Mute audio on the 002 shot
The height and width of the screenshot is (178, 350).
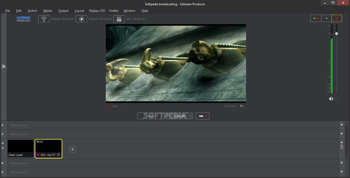point(53,155)
